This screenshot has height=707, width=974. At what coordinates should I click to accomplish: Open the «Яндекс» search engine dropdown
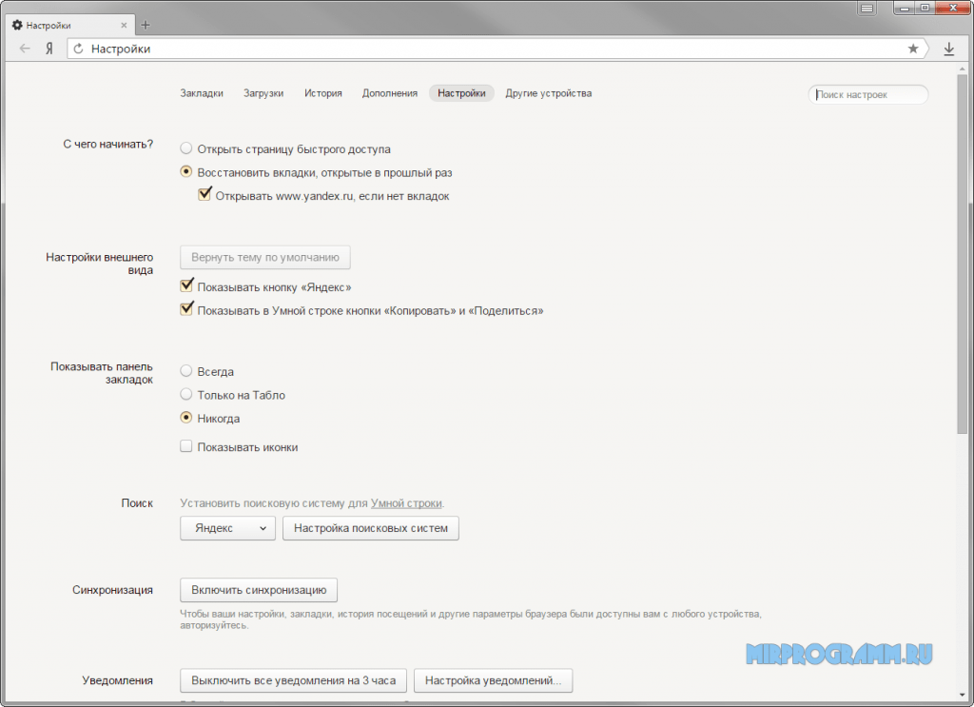click(x=227, y=528)
